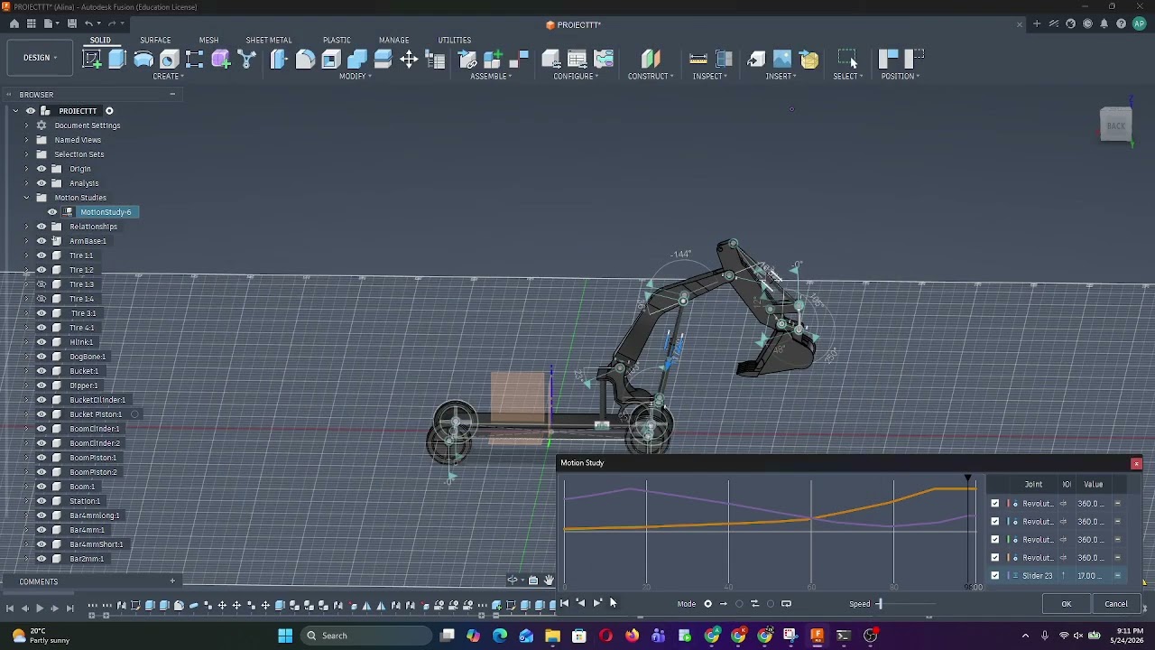Activate the window Select tool
The width and height of the screenshot is (1155, 650).
[x=847, y=60]
